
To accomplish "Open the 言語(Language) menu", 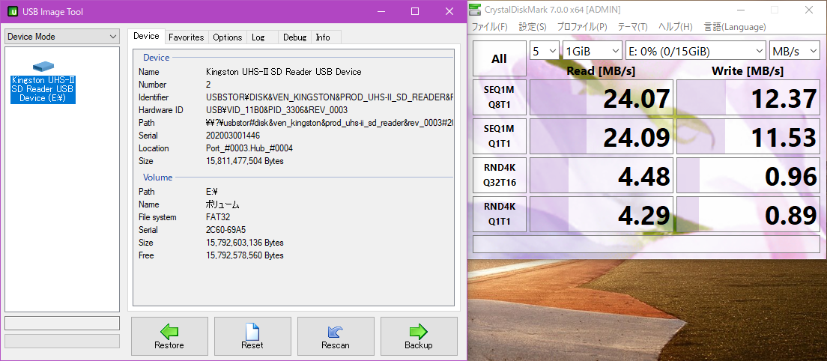I will click(735, 27).
